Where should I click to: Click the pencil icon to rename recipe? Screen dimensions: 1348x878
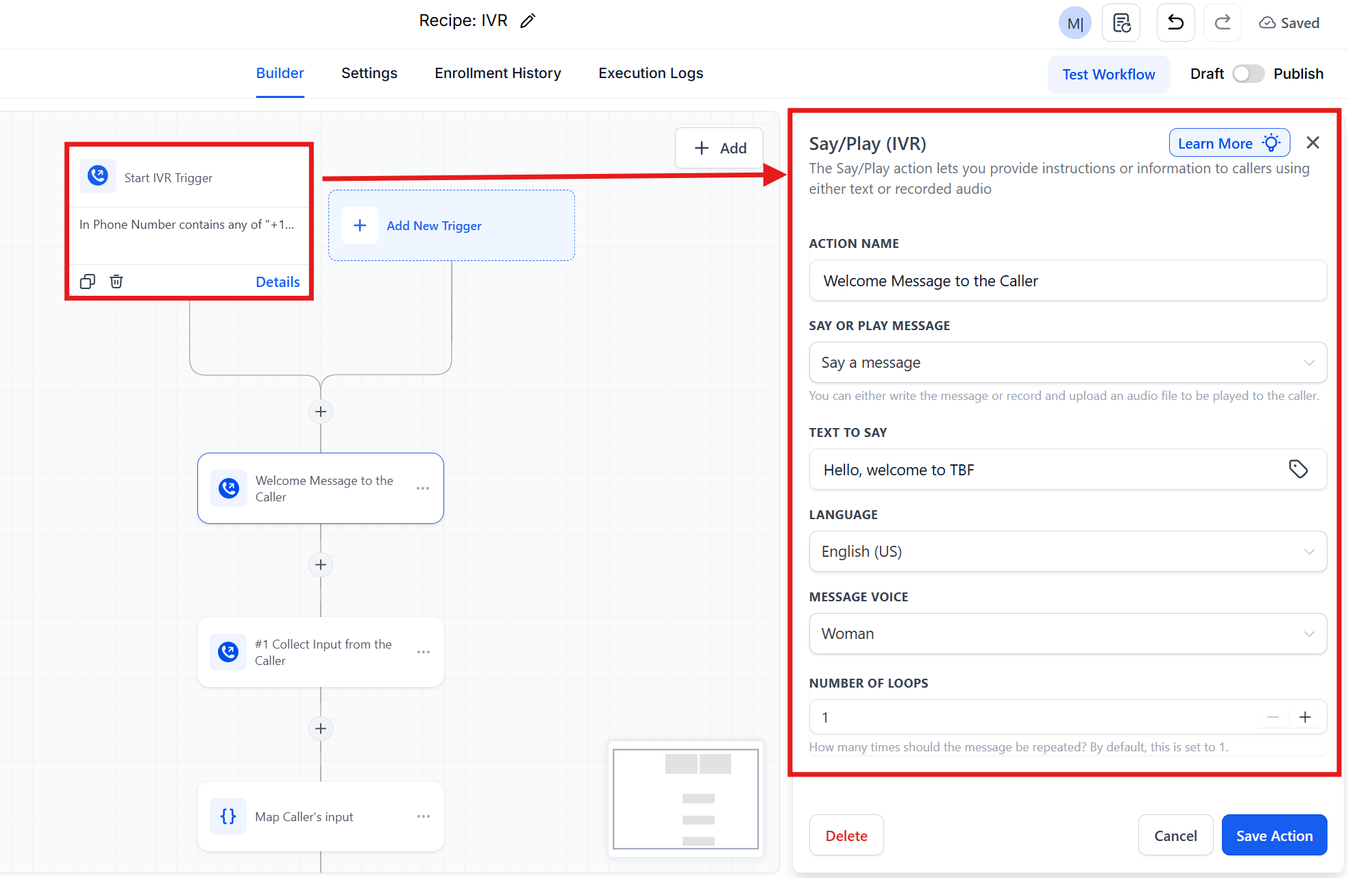pyautogui.click(x=527, y=21)
